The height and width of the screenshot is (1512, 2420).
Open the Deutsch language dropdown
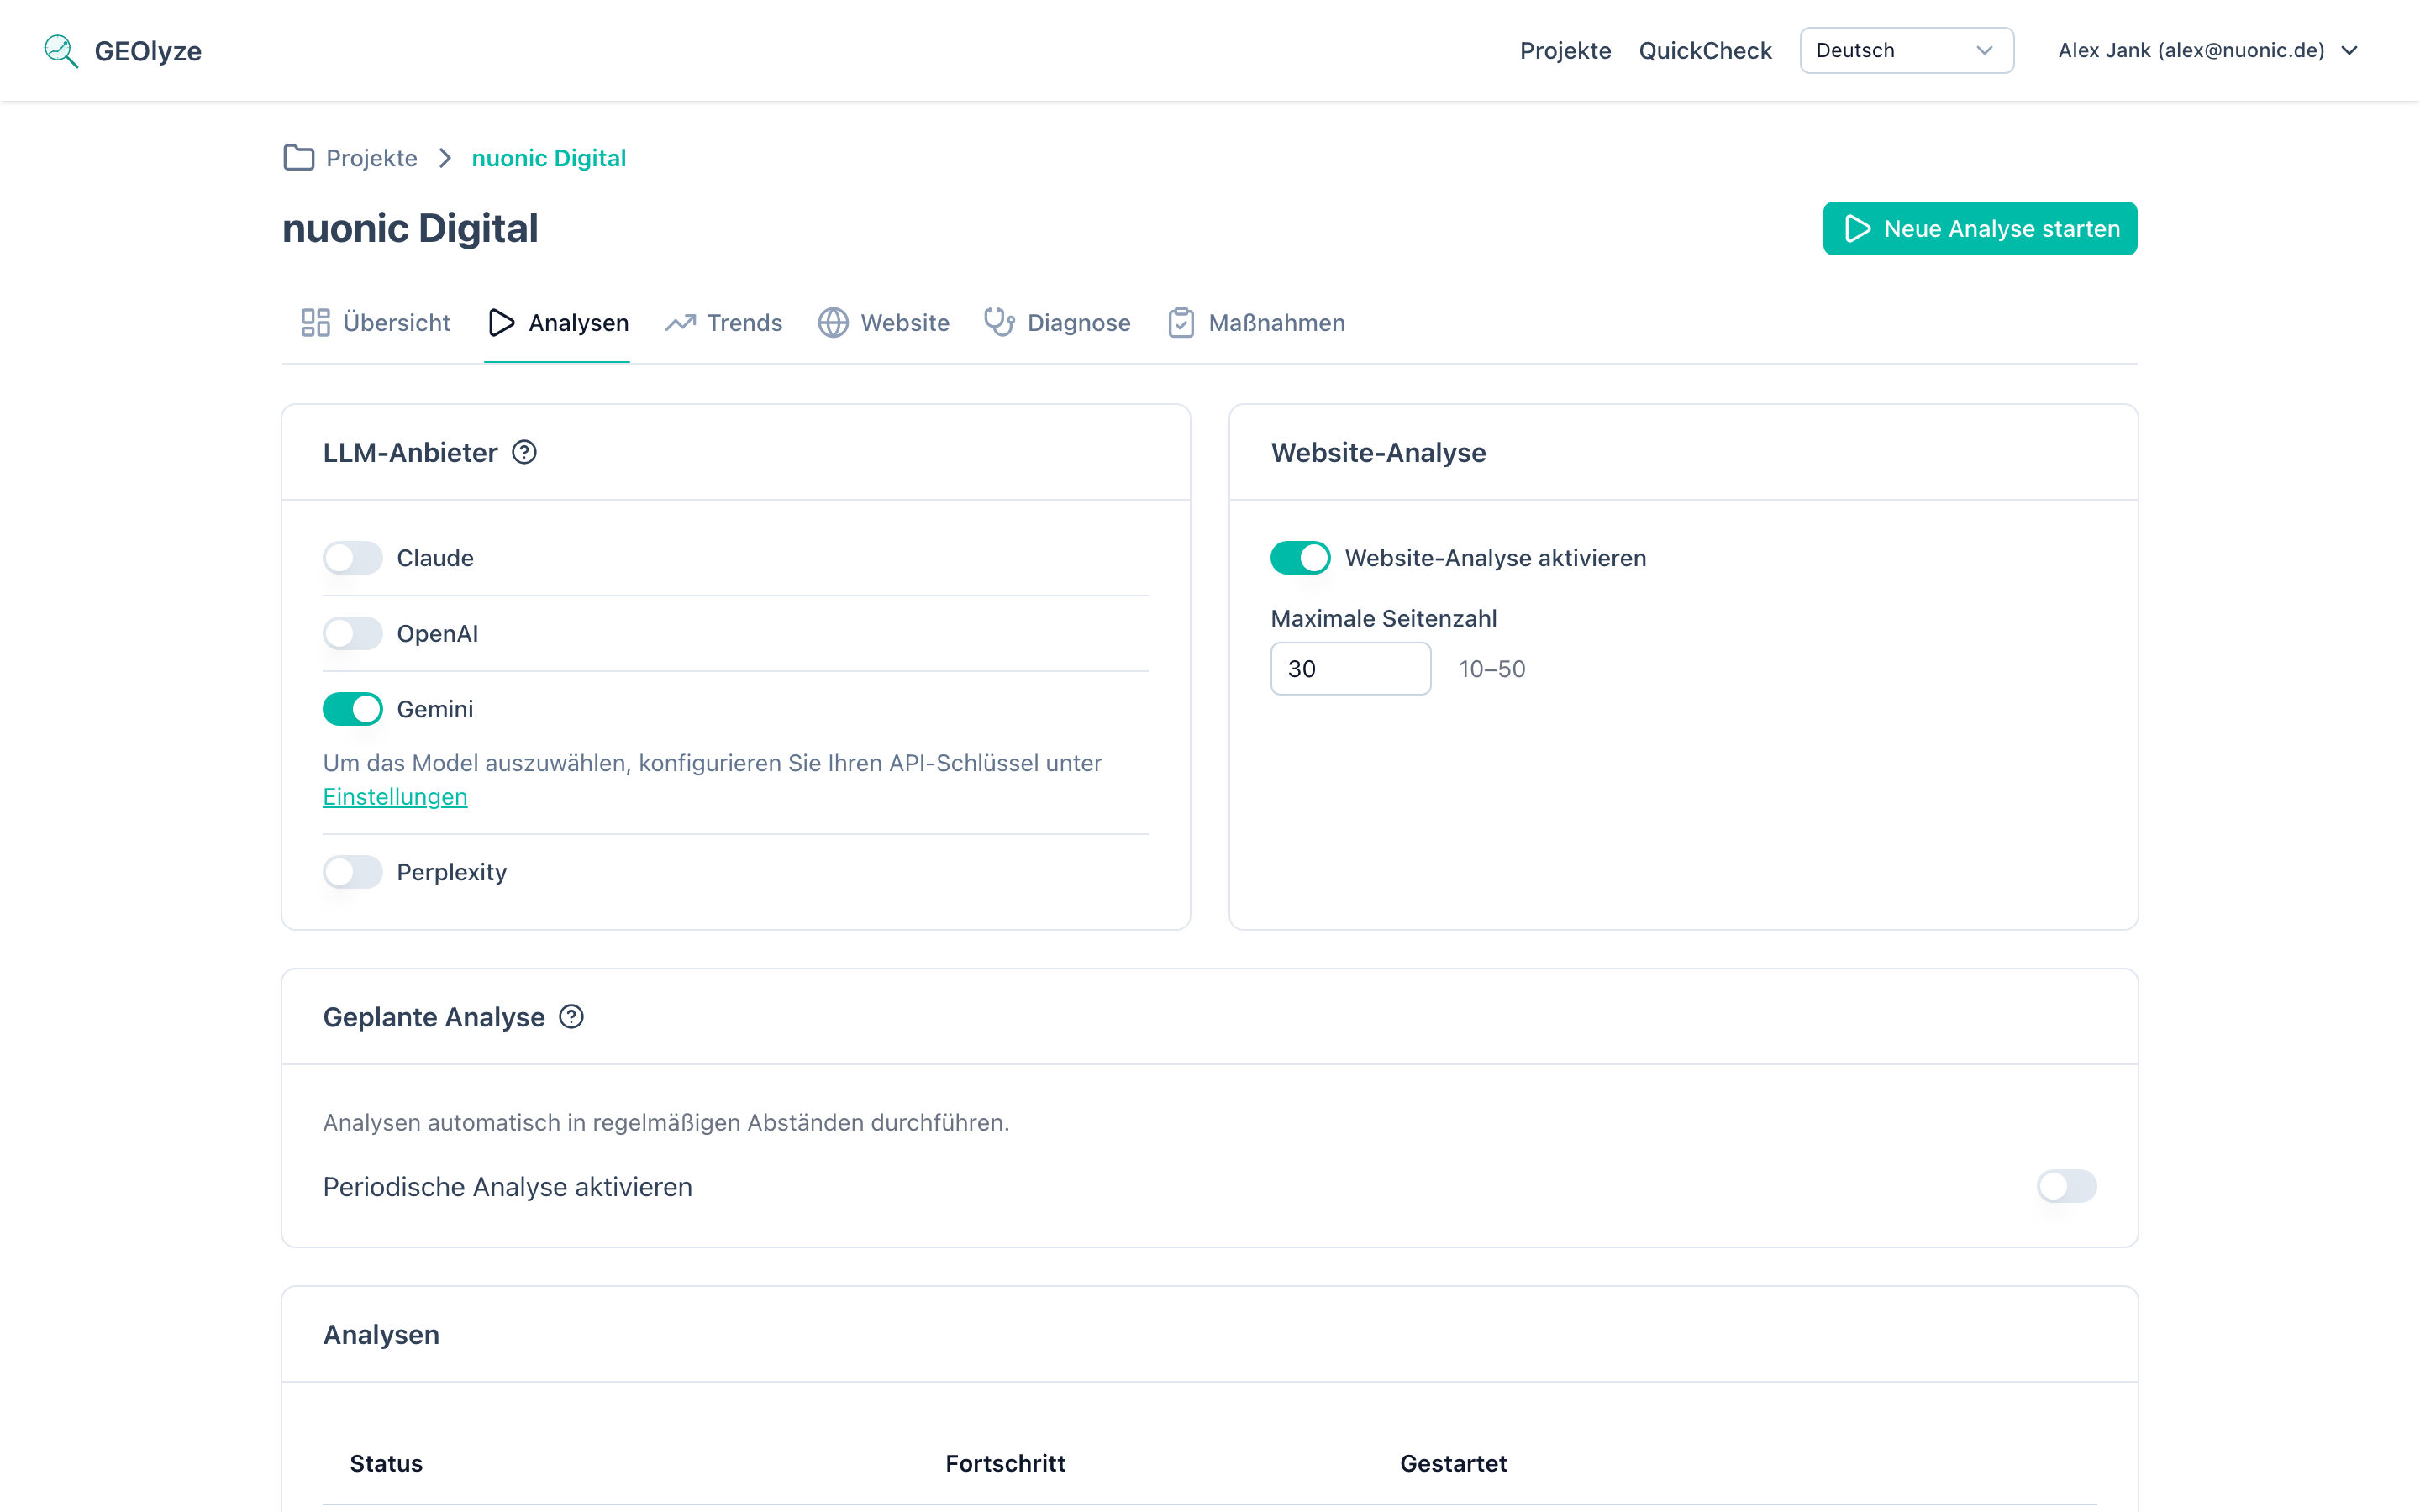point(1905,49)
